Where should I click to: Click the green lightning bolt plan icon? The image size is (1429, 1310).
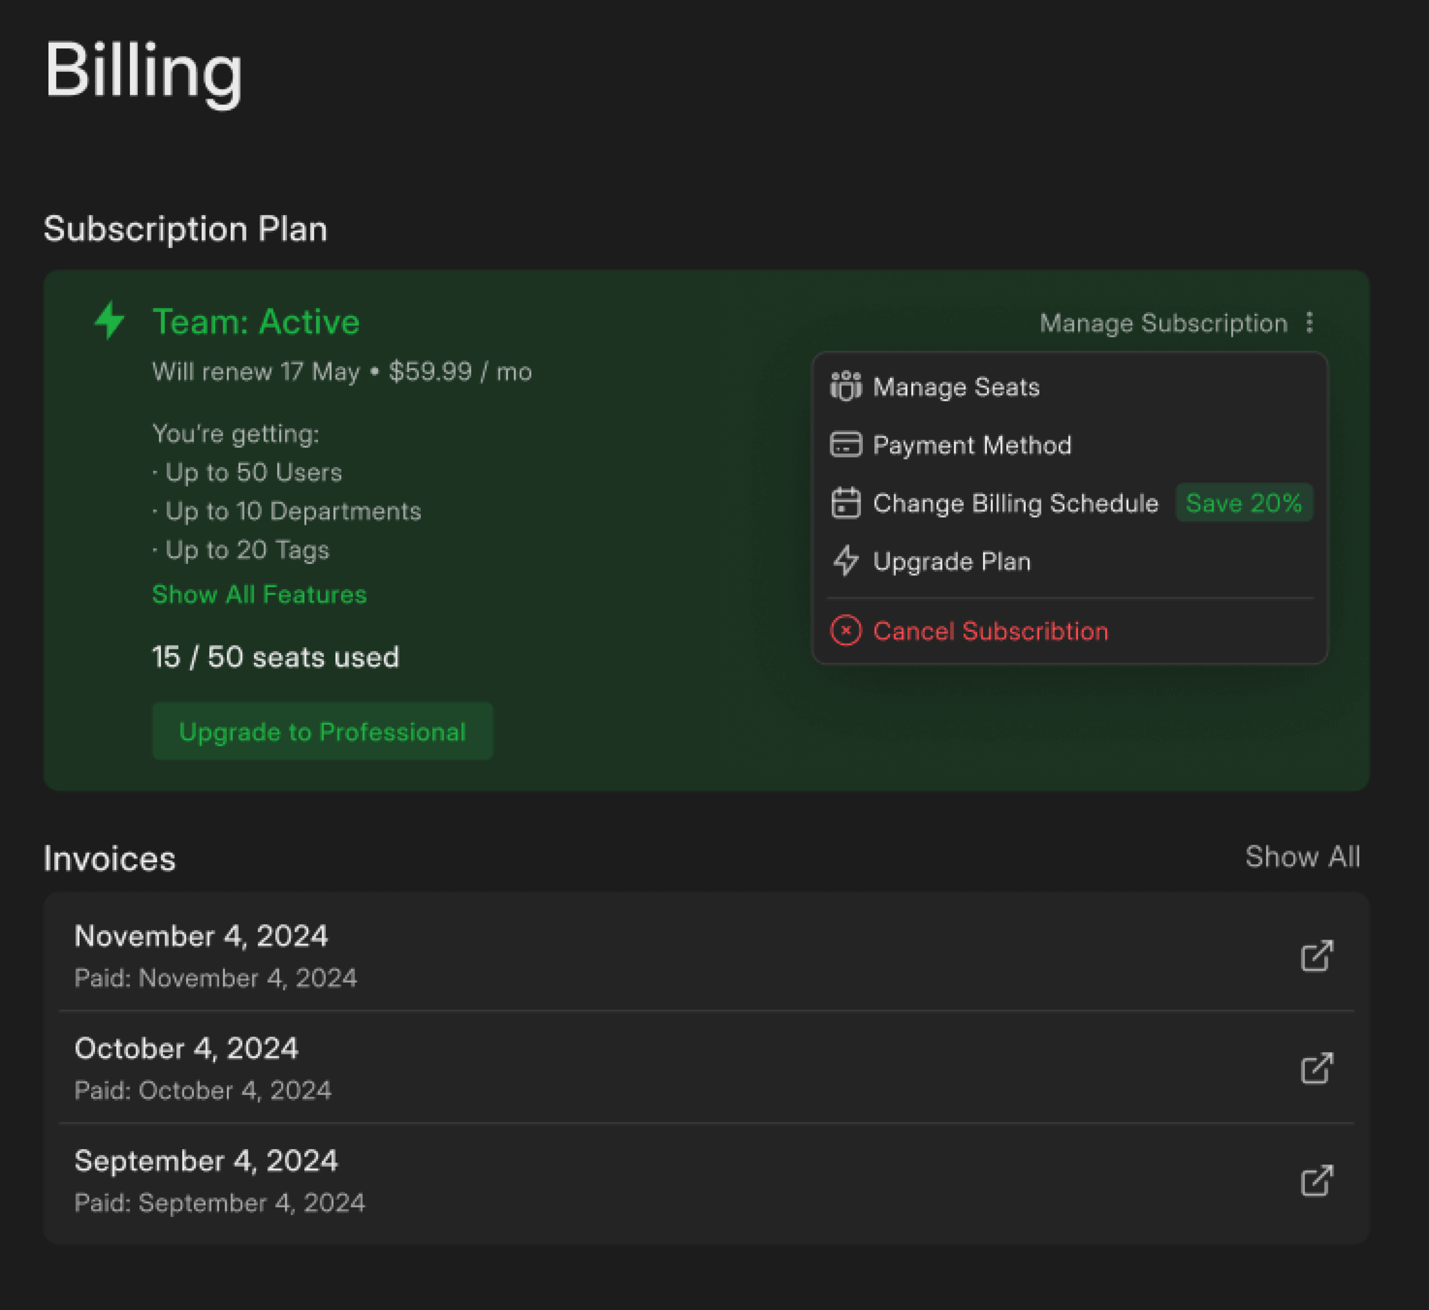coord(110,320)
